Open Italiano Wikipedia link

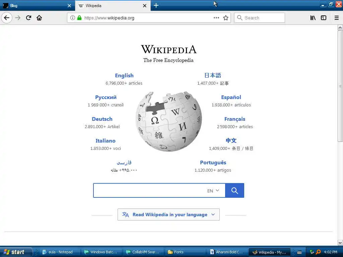pos(106,141)
